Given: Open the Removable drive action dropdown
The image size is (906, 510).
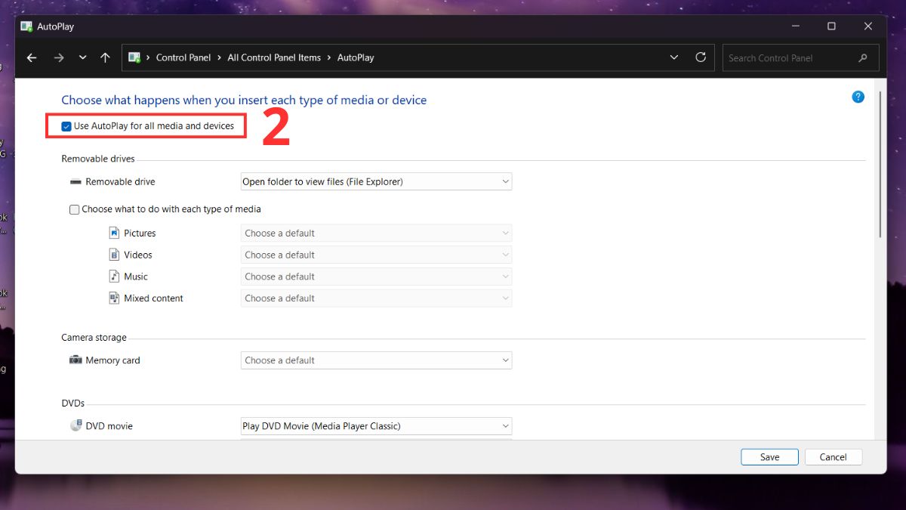Looking at the screenshot, I should click(x=376, y=181).
